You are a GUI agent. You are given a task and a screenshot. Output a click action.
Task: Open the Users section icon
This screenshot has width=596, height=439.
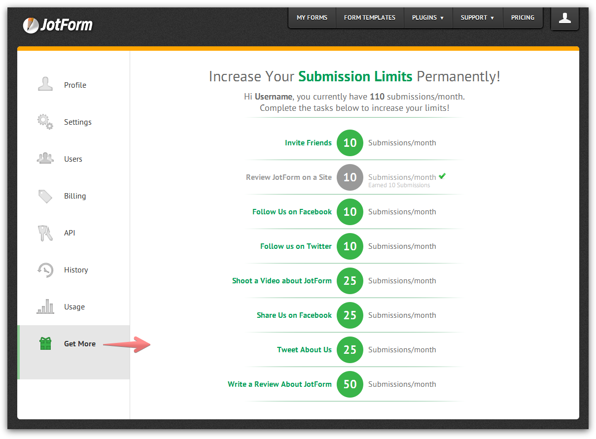click(x=44, y=159)
